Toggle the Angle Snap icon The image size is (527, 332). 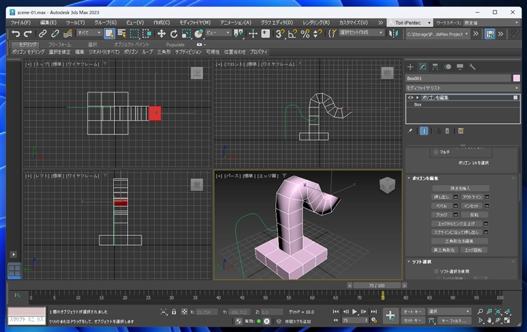pos(292,34)
